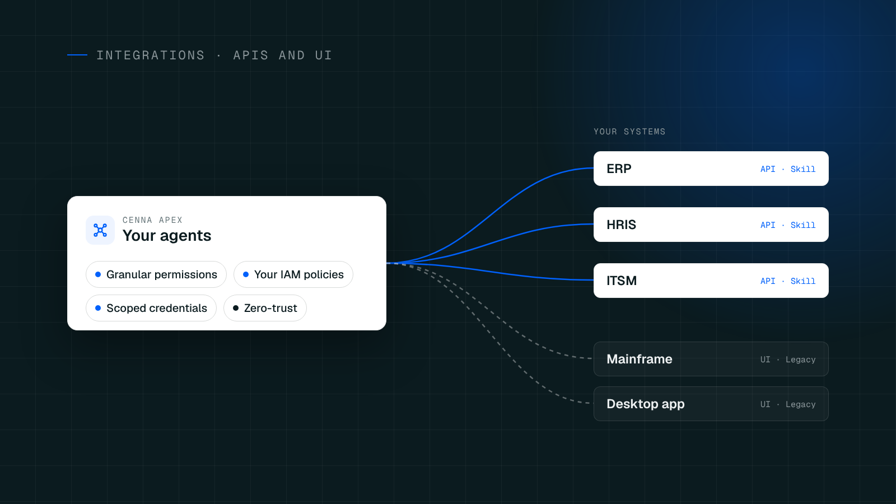The image size is (896, 504).
Task: Click the agents network icon
Action: (100, 230)
